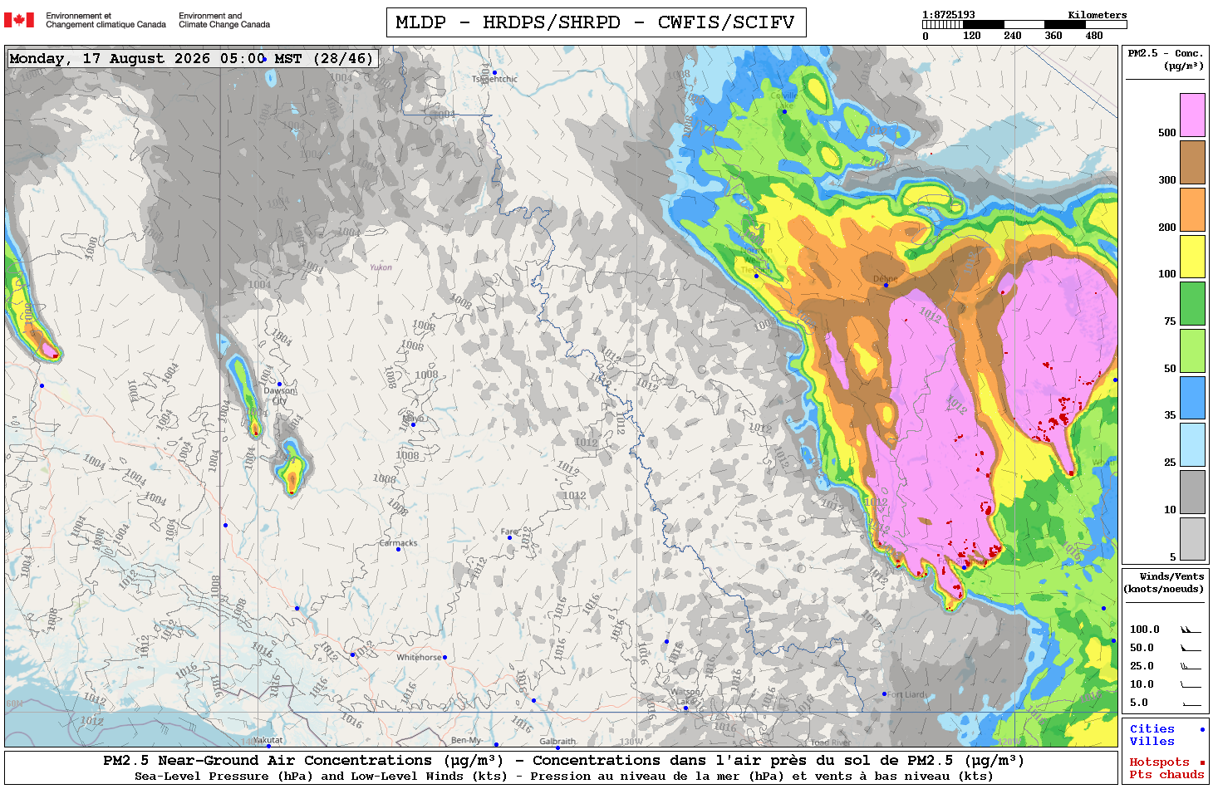Click the Environnement et Changement climatique Canada text
Viewport: 1213px width, 789px height.
click(106, 20)
